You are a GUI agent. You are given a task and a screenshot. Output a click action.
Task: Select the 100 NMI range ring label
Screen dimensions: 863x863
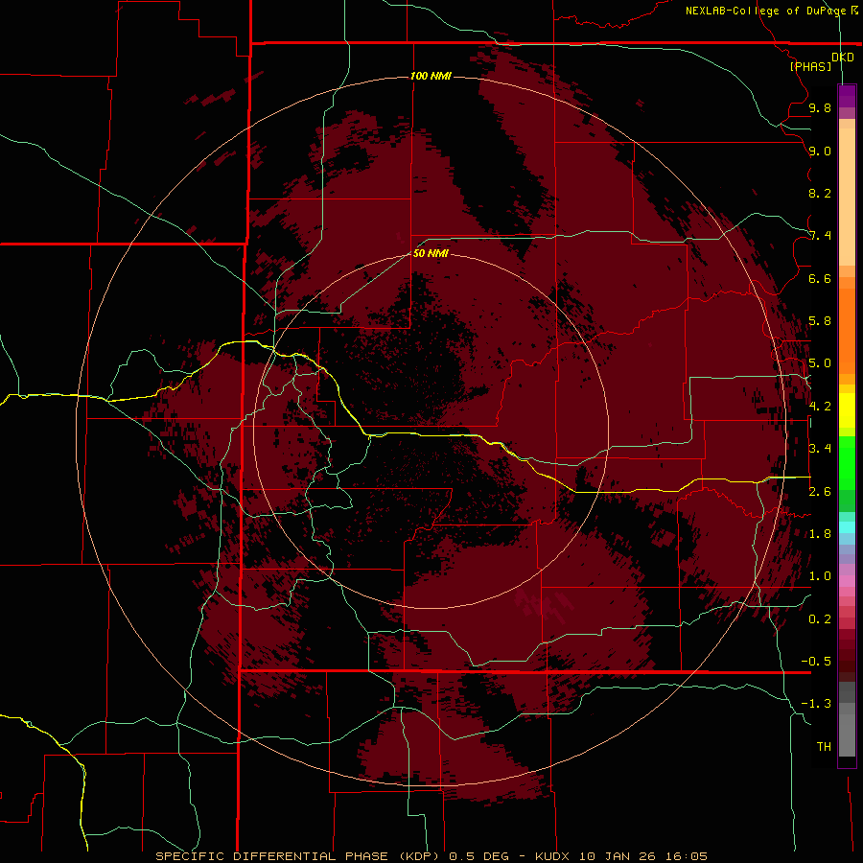pyautogui.click(x=431, y=76)
